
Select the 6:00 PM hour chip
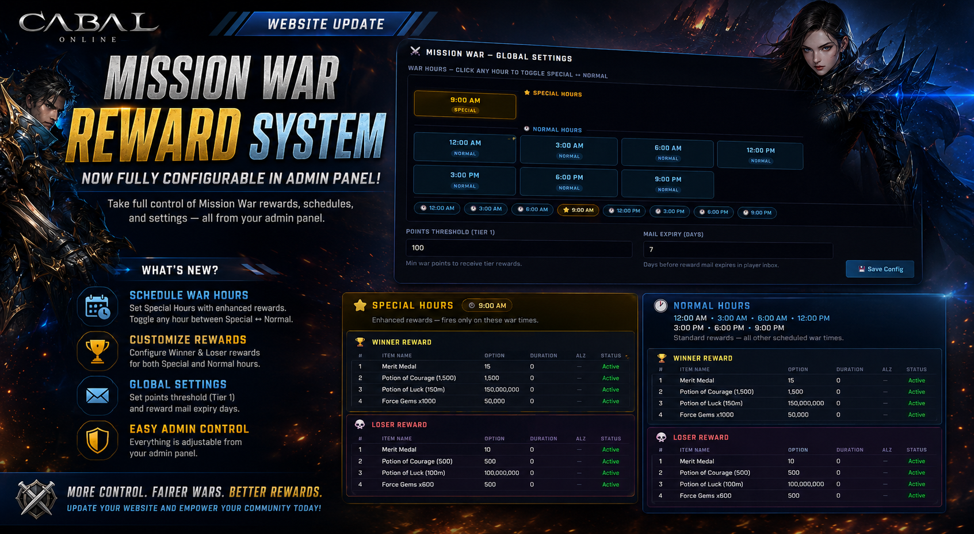coord(713,212)
